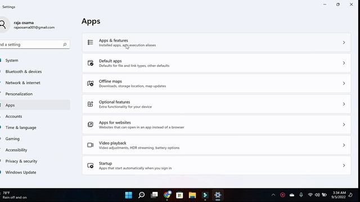Click the microphone tray icon
Image resolution: width=360 pixels, height=202 pixels.
click(x=301, y=195)
